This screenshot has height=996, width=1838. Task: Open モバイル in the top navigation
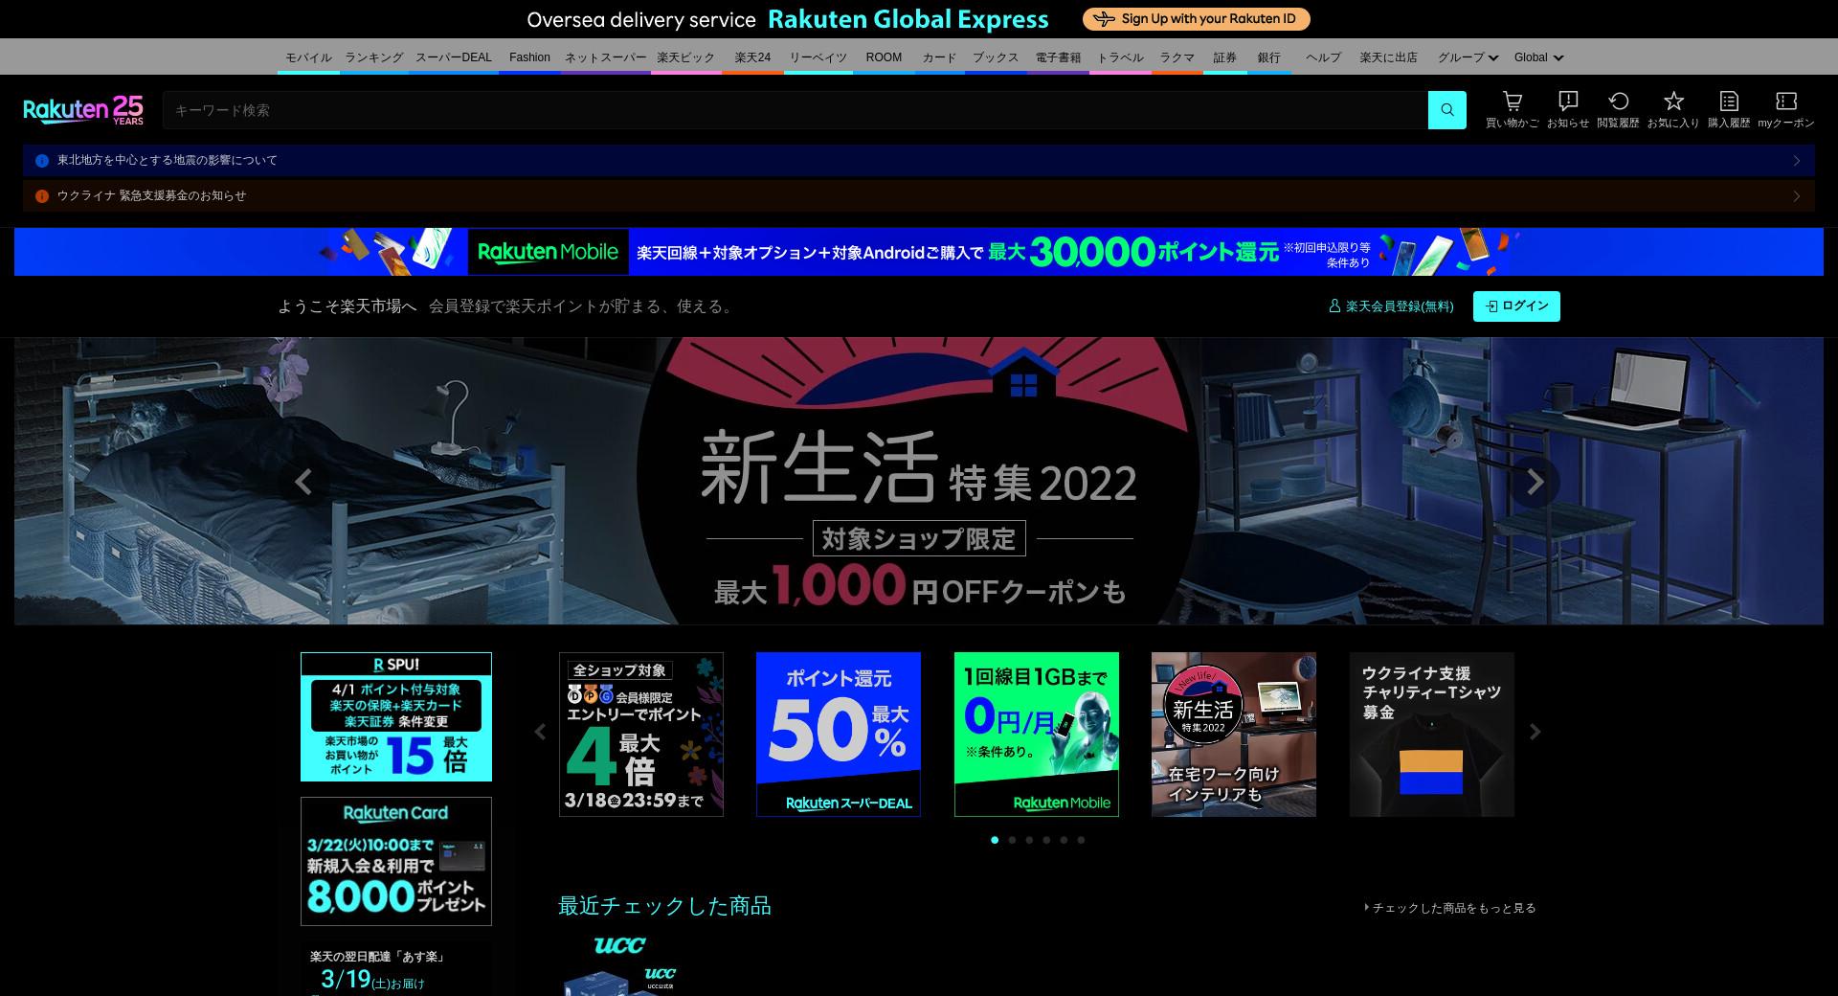(308, 57)
